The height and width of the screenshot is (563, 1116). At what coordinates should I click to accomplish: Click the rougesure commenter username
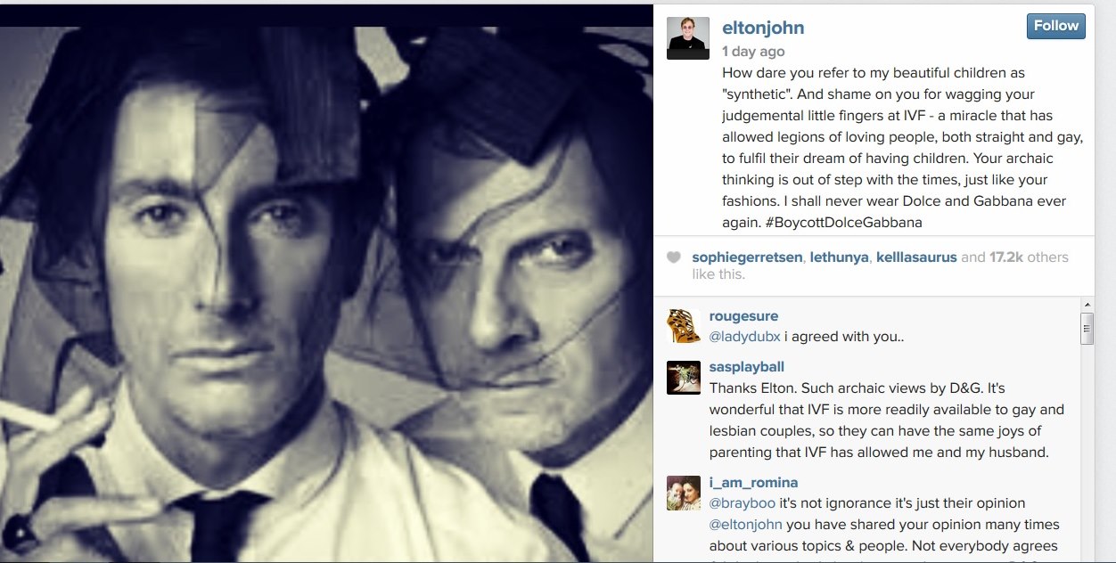pos(743,316)
